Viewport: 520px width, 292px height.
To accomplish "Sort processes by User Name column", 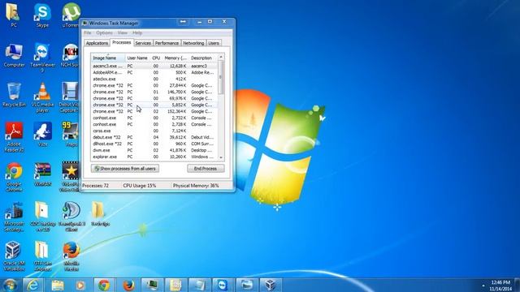I will click(x=137, y=58).
